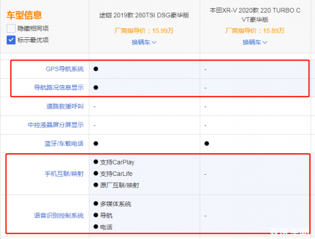Click the chevron next to 换辆车 for 途铠
315x239 pixels.
154,42
